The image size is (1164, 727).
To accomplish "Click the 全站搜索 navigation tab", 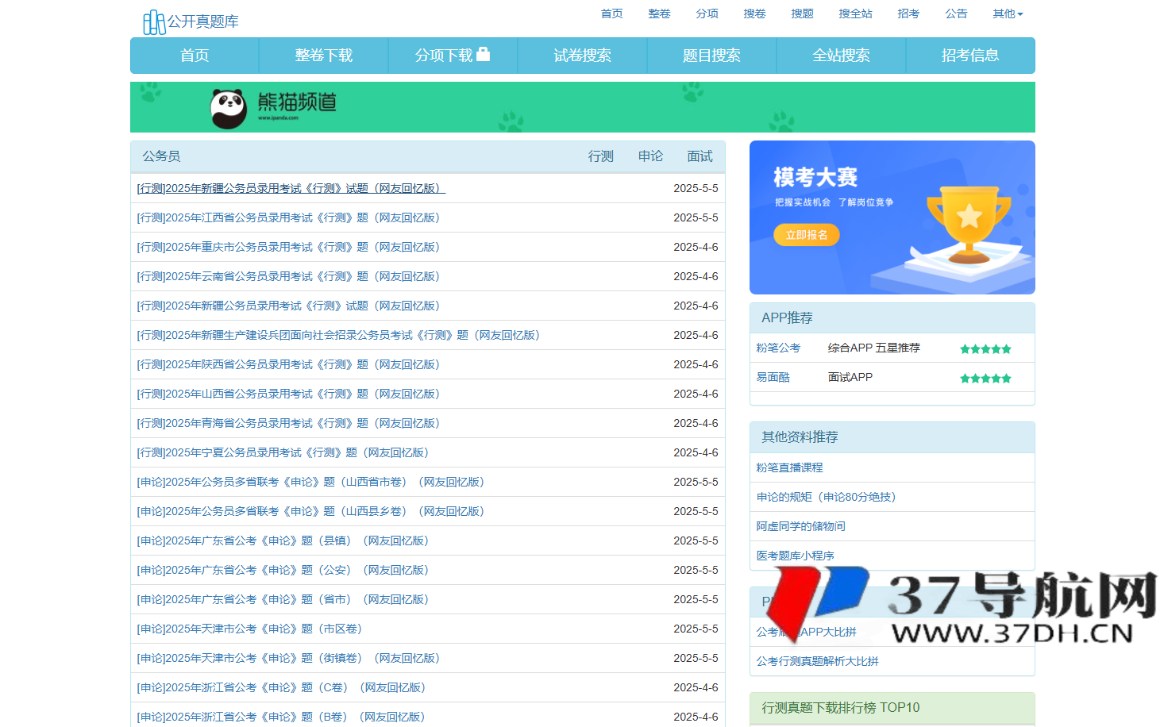I will coord(841,56).
